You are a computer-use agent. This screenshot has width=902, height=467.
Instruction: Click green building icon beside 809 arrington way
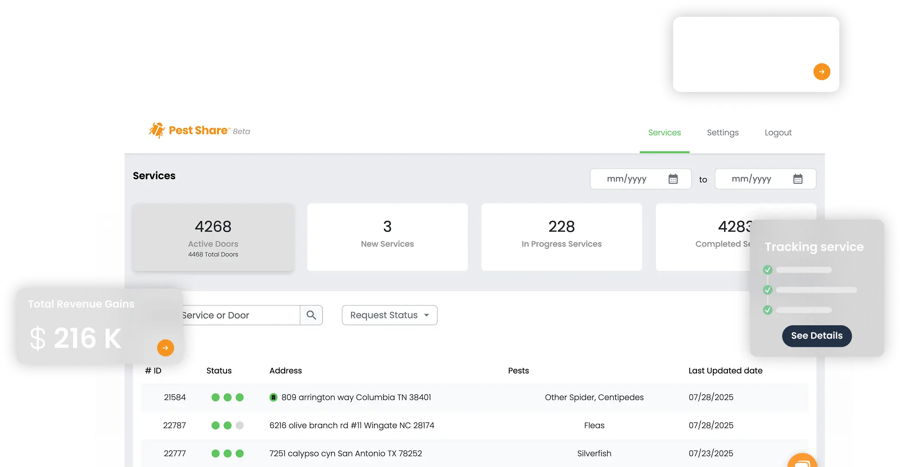point(273,397)
